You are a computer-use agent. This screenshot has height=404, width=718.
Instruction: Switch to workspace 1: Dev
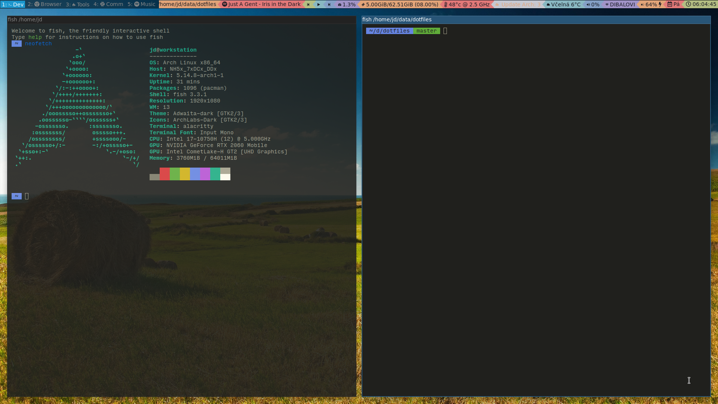coord(13,4)
